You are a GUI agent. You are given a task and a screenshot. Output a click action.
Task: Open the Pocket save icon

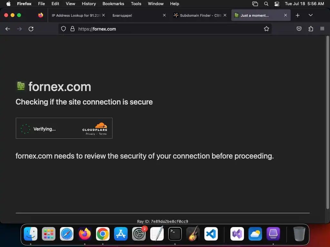299,29
